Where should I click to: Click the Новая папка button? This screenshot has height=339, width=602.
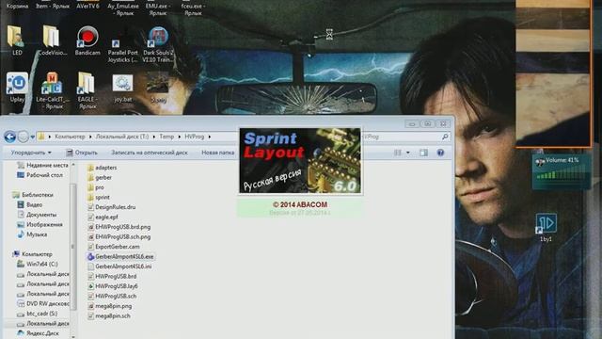[x=217, y=153]
